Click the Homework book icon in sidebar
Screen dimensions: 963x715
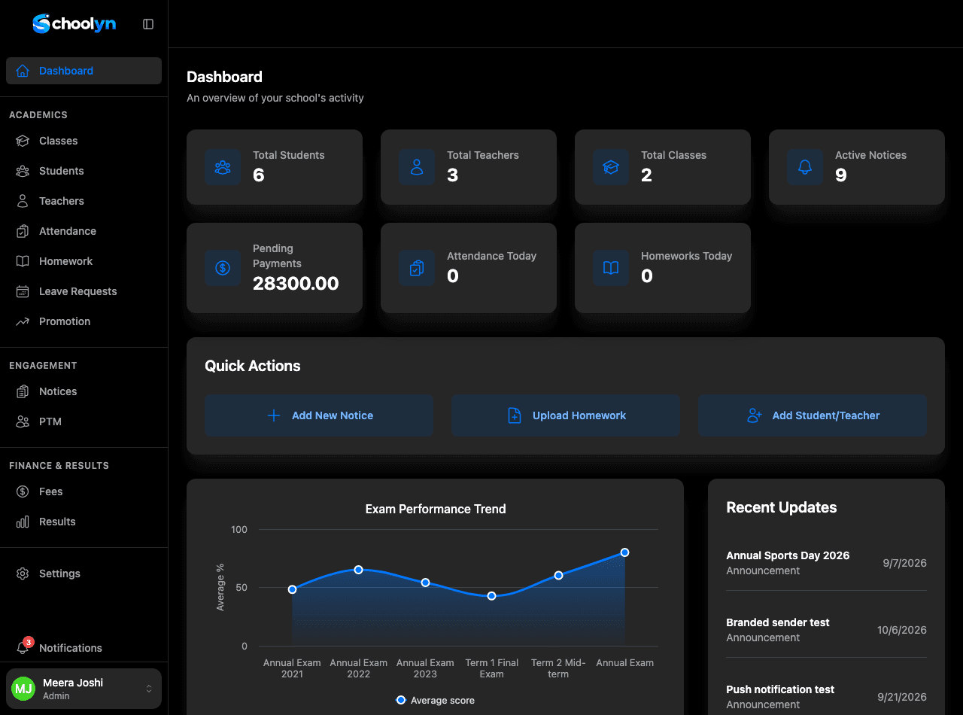(x=23, y=261)
